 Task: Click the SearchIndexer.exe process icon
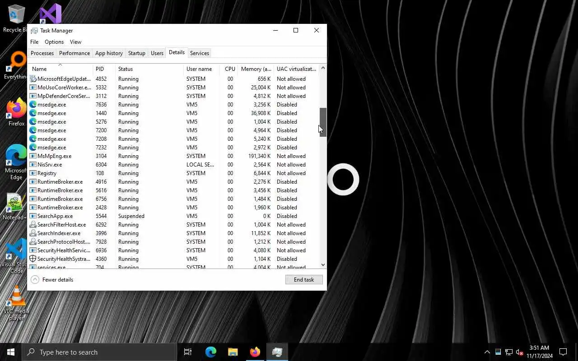[33, 233]
